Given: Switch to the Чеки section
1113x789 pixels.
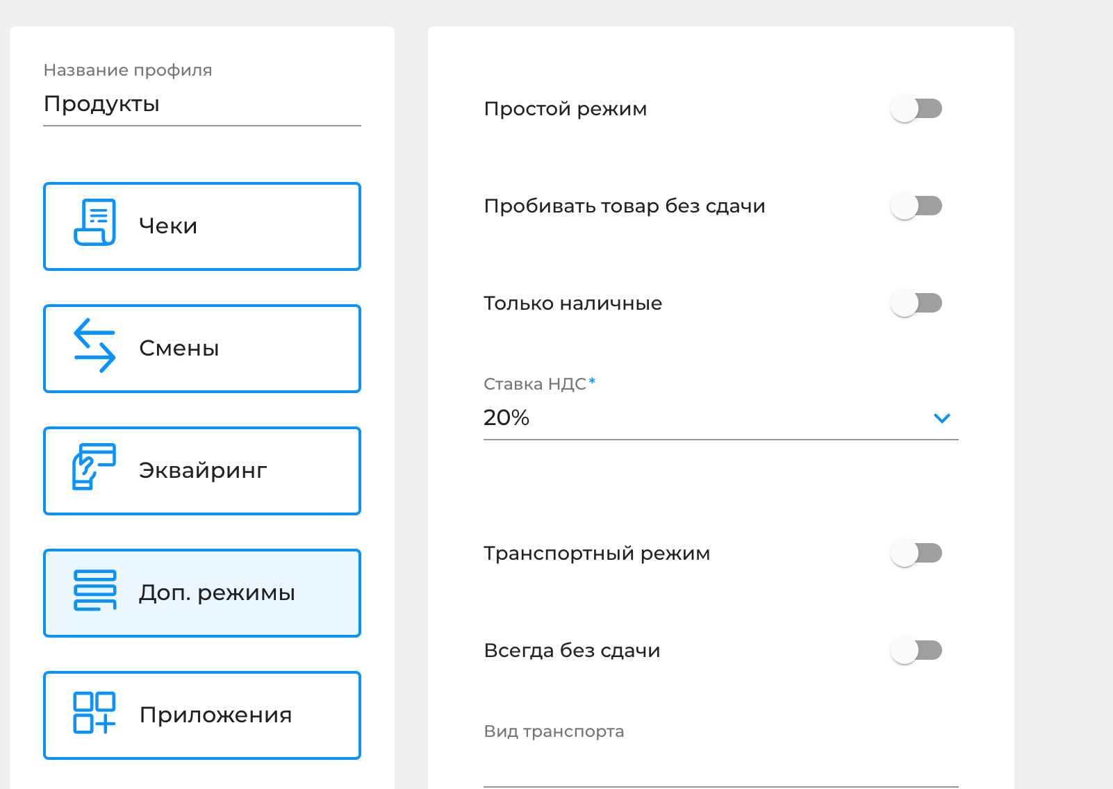Looking at the screenshot, I should coord(168,226).
